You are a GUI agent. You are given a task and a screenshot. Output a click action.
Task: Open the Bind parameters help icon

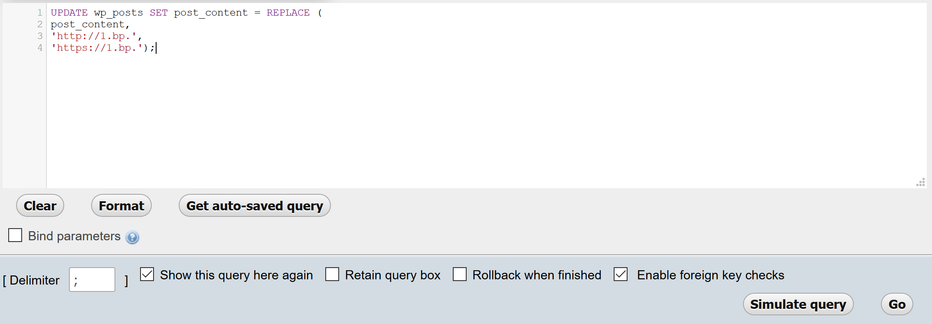[132, 237]
